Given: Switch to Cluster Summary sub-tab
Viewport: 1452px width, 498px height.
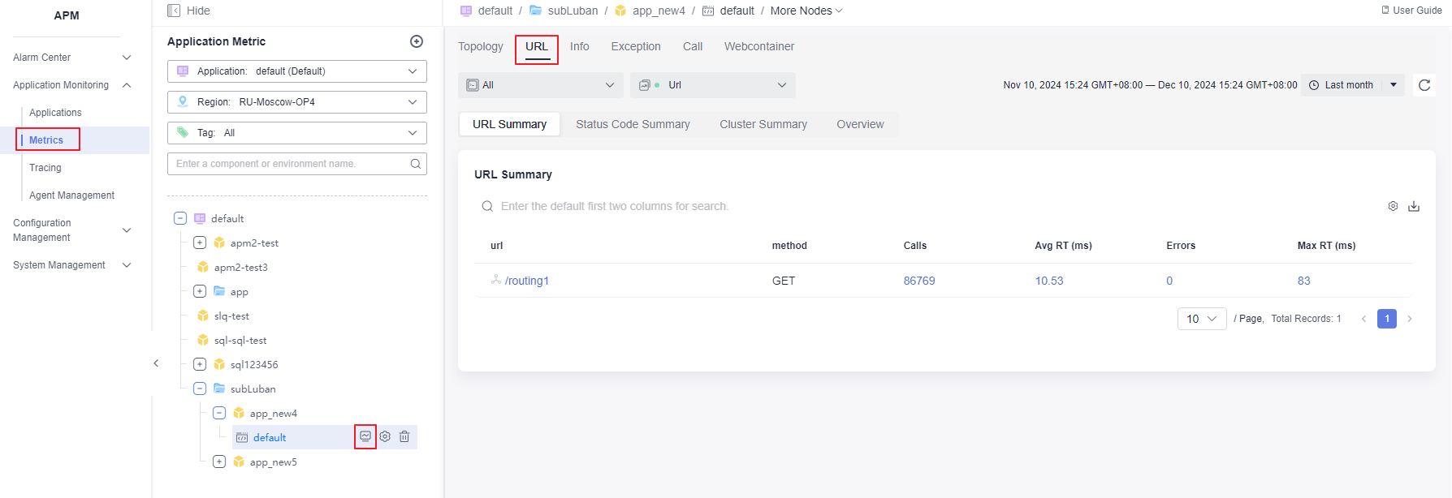Looking at the screenshot, I should click(763, 124).
